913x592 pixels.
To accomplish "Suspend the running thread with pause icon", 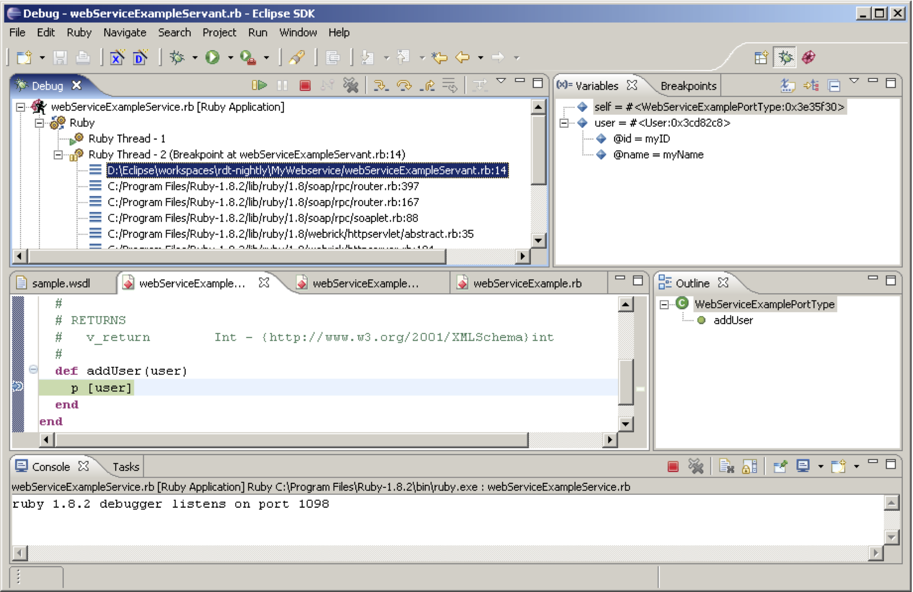I will [282, 86].
